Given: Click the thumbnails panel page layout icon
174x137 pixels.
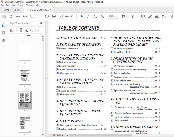Looking at the screenshot, I should (x=26, y=30).
